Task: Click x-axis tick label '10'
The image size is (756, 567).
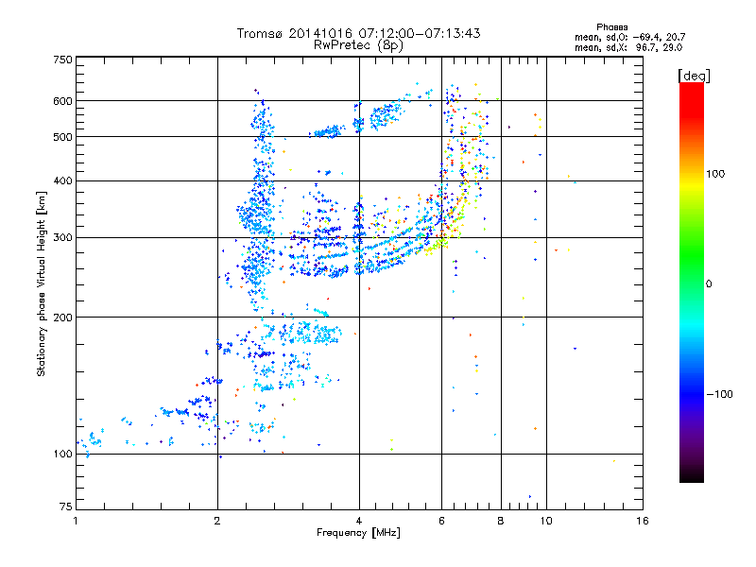Action: pos(546,521)
